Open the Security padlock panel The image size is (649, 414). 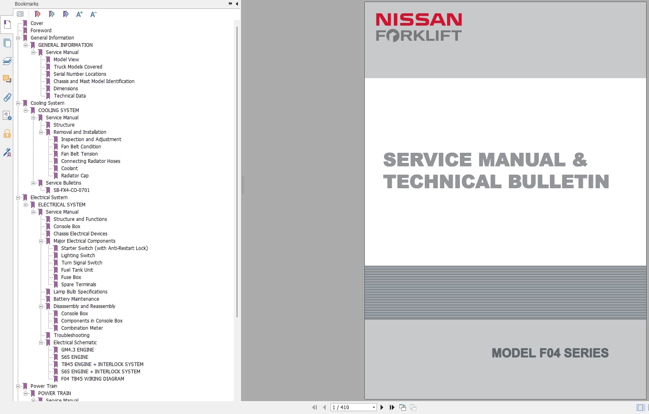tap(7, 133)
